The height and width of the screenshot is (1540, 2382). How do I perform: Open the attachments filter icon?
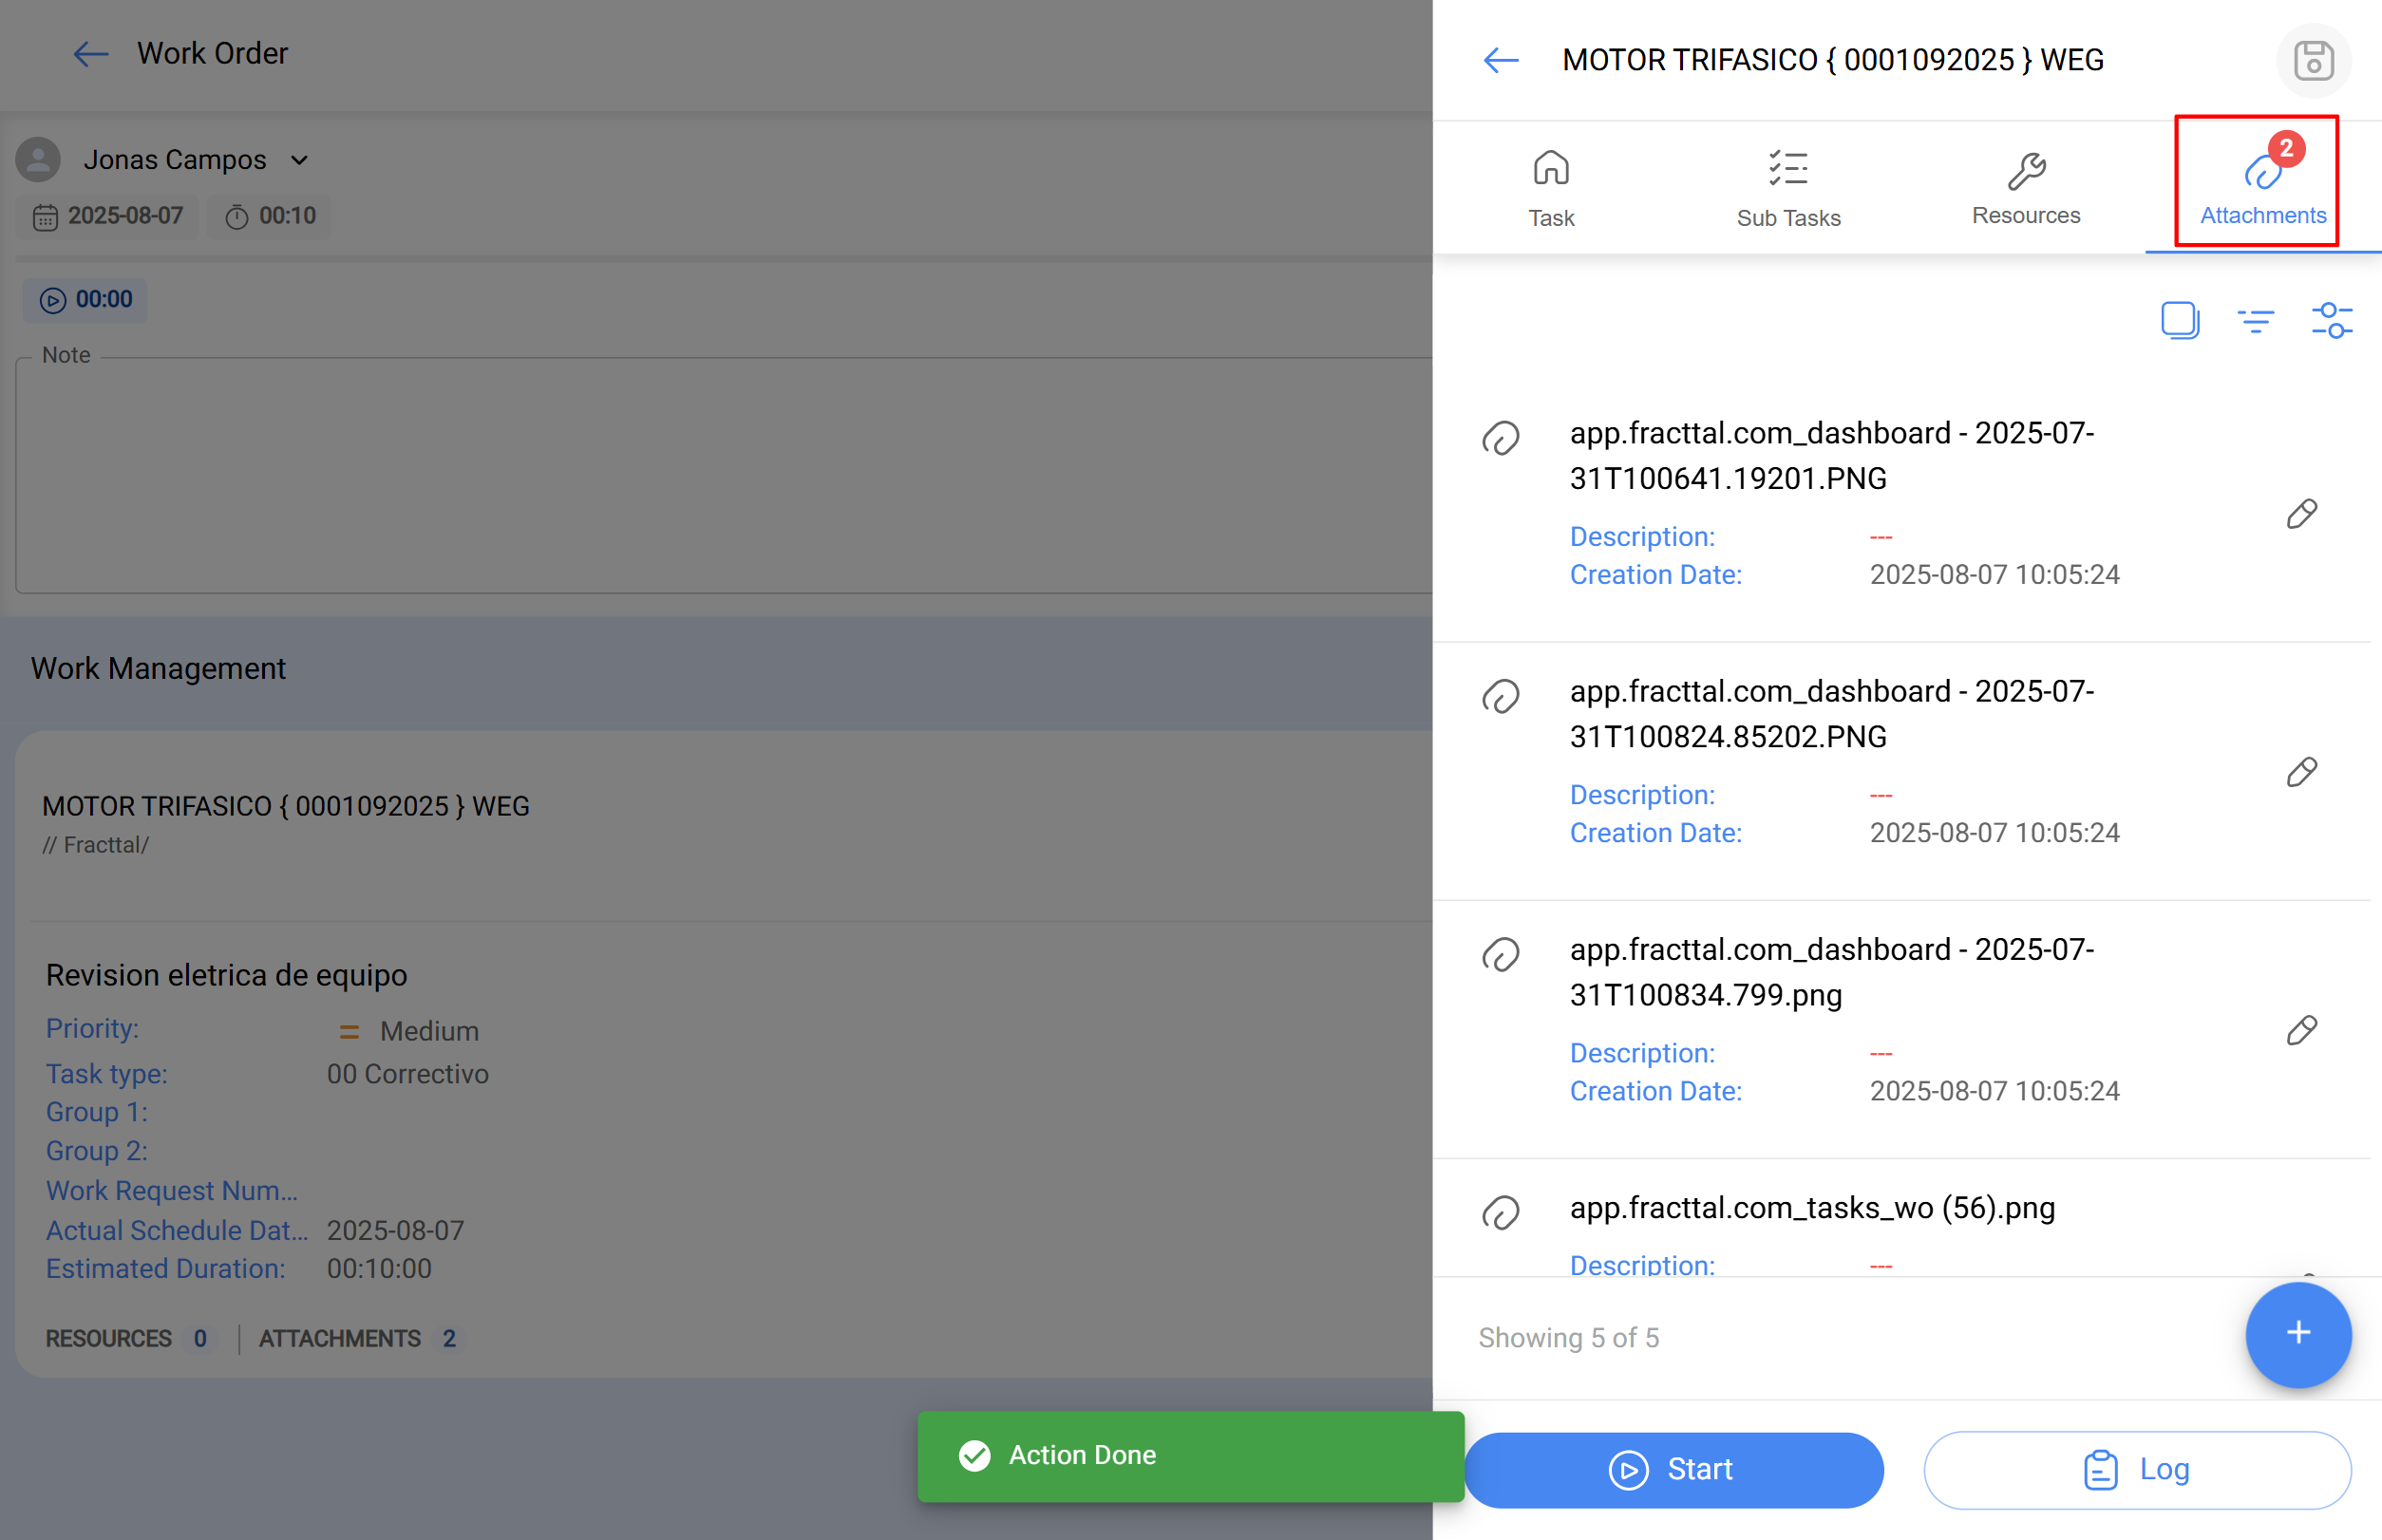coord(2257,320)
